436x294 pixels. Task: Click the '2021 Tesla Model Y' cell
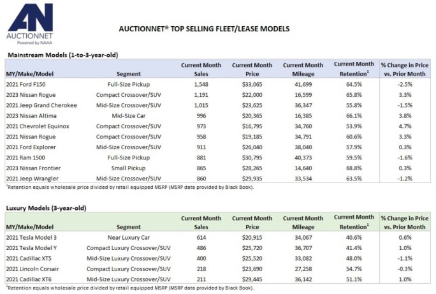click(31, 248)
